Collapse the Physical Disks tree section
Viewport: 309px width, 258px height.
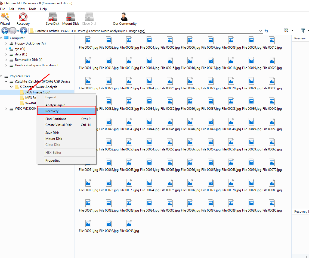coord(2,76)
